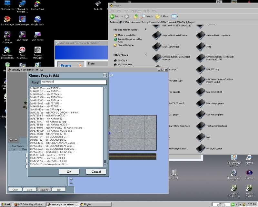258x207 pixels.
Task: Select the tabi Hangar props folder
Action: point(210,103)
